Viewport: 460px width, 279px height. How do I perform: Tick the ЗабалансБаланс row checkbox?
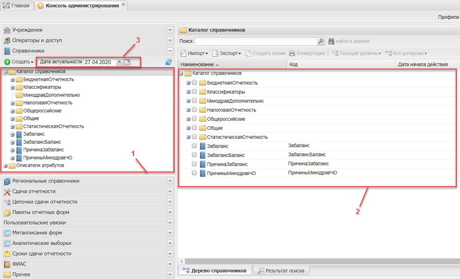click(195, 155)
